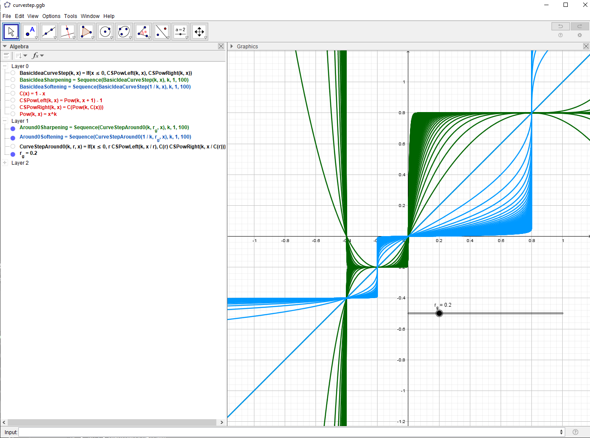590x438 pixels.
Task: Select the Around0Softening definition text
Action: click(x=105, y=137)
